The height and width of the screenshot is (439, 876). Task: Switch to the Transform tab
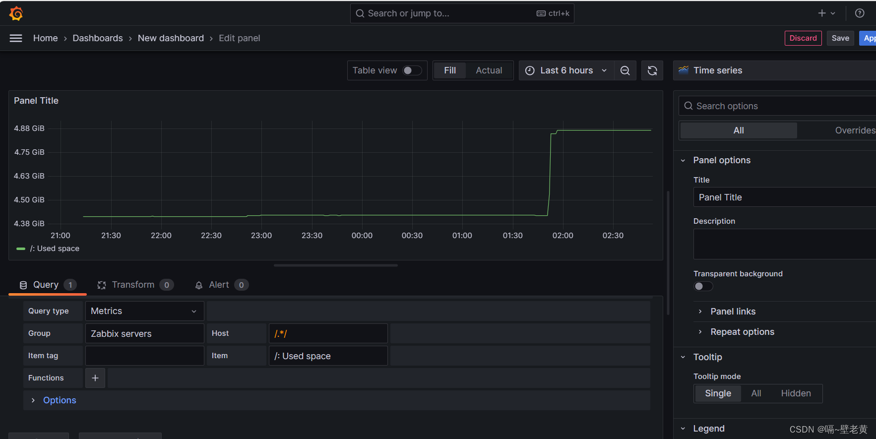pos(135,285)
